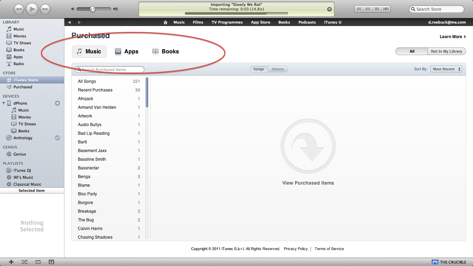Click the Search Store field
Screen dimensions: 473x266
tap(437, 9)
